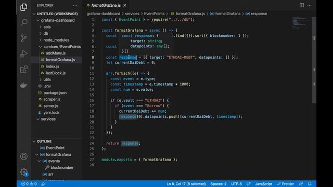The image size is (333, 187).
Task: Open server.js in the explorer
Action: (57, 106)
